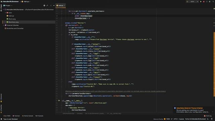
Task: Hide the Project panel with the minus icon
Action: point(54,5)
